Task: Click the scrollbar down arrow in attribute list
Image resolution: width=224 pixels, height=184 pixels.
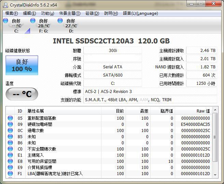Action: tap(215, 175)
